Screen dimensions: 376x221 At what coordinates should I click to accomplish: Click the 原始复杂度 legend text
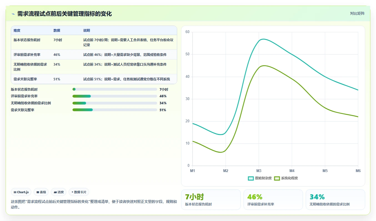(x=263, y=178)
